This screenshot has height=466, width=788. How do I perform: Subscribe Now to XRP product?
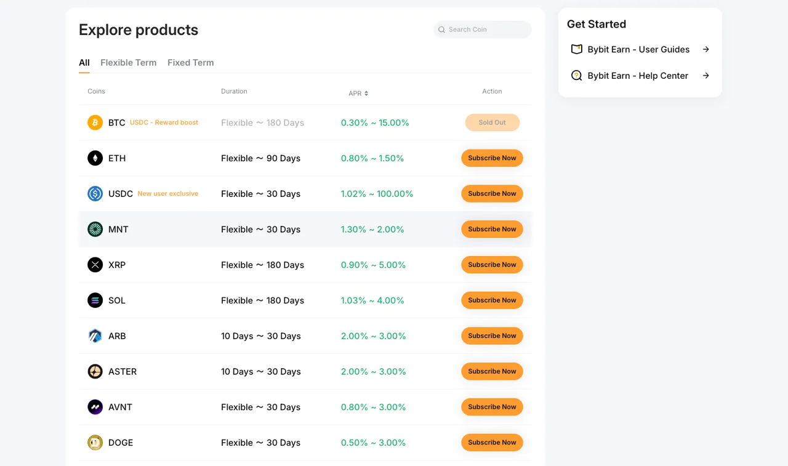[x=492, y=265]
